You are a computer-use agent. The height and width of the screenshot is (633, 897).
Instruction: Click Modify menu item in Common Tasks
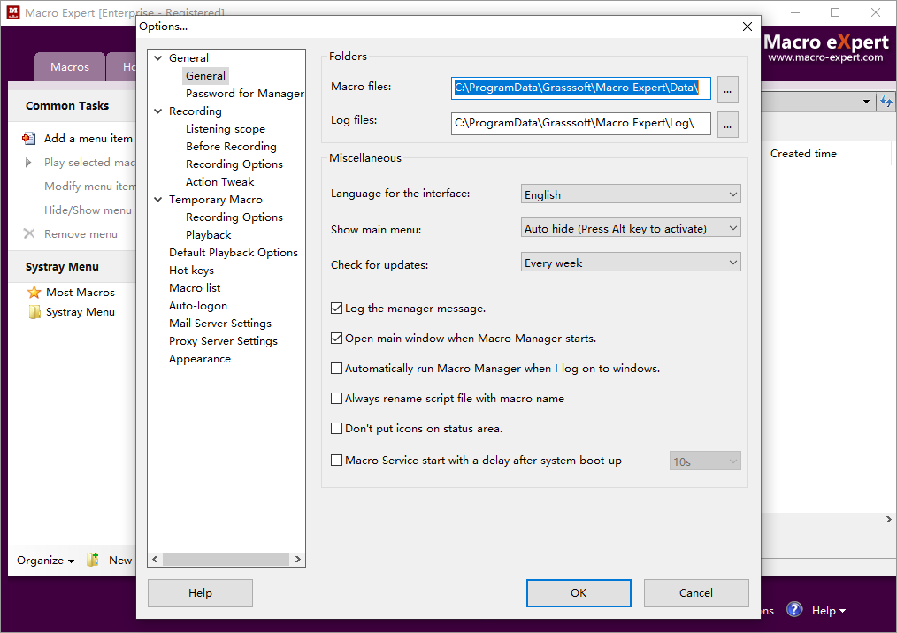pyautogui.click(x=90, y=187)
